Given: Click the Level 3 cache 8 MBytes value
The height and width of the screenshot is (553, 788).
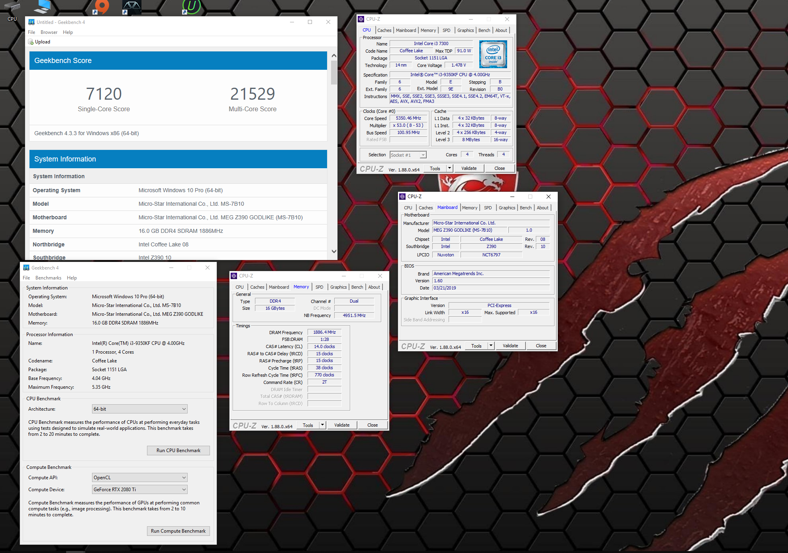Looking at the screenshot, I should (471, 140).
